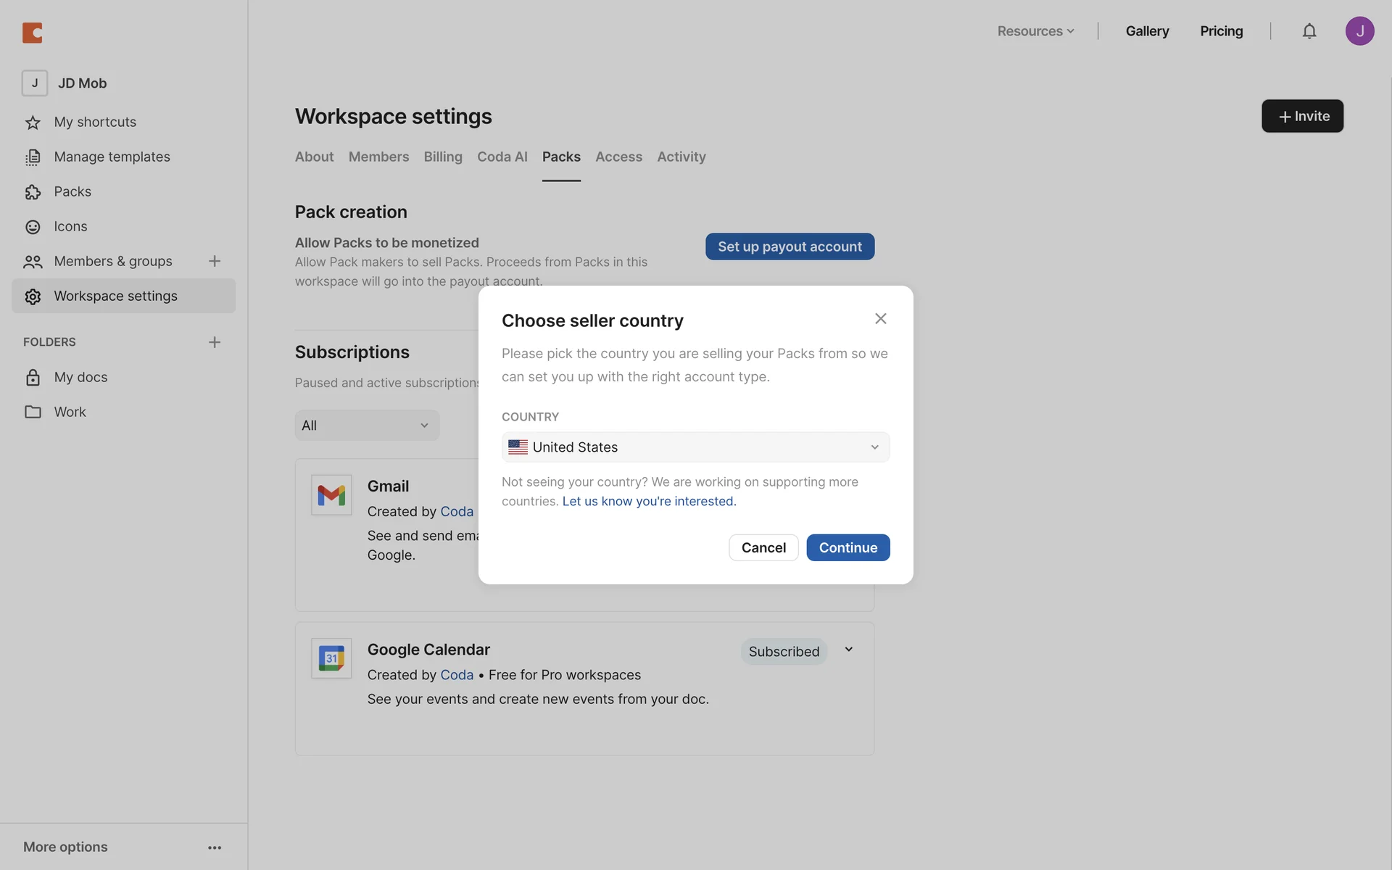Expand Google Calendar subscription chevron
The width and height of the screenshot is (1392, 870).
848,650
